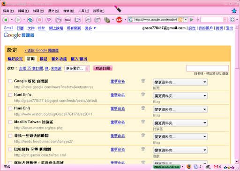The height and width of the screenshot is (171, 240).
Task: Select the Mozilla Taiwan 討論區 checkbox
Action: (x=10, y=122)
